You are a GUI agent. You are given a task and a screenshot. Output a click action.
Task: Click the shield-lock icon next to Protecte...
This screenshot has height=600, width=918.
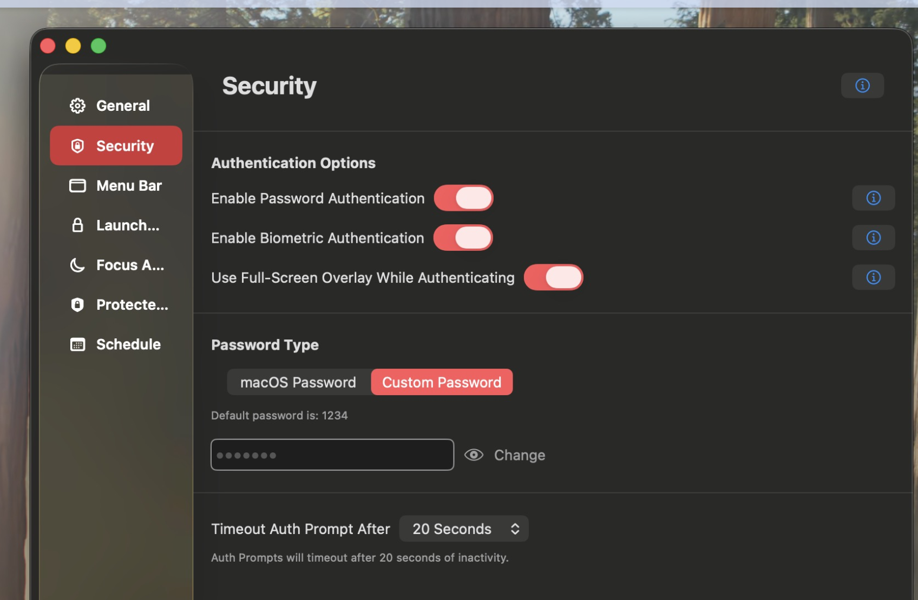click(77, 304)
